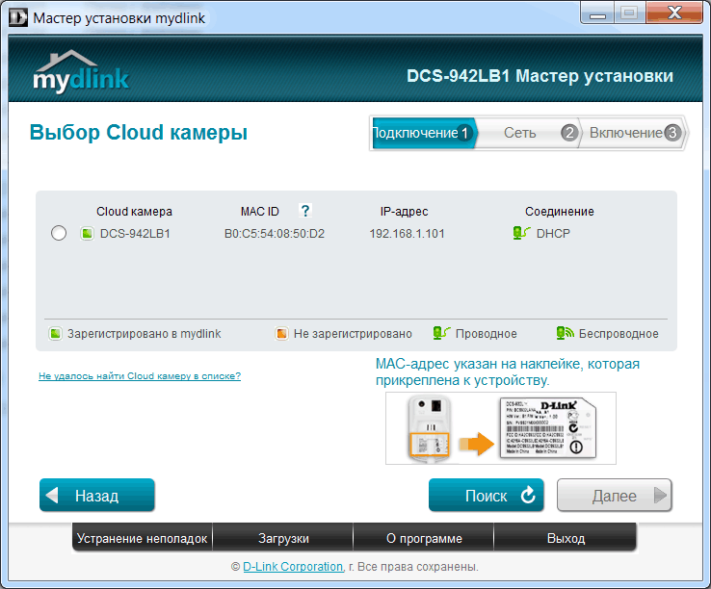Go back with the 'Назад' button

pyautogui.click(x=97, y=496)
